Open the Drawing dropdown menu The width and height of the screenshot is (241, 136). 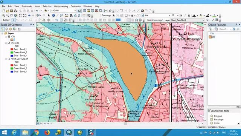106,15
